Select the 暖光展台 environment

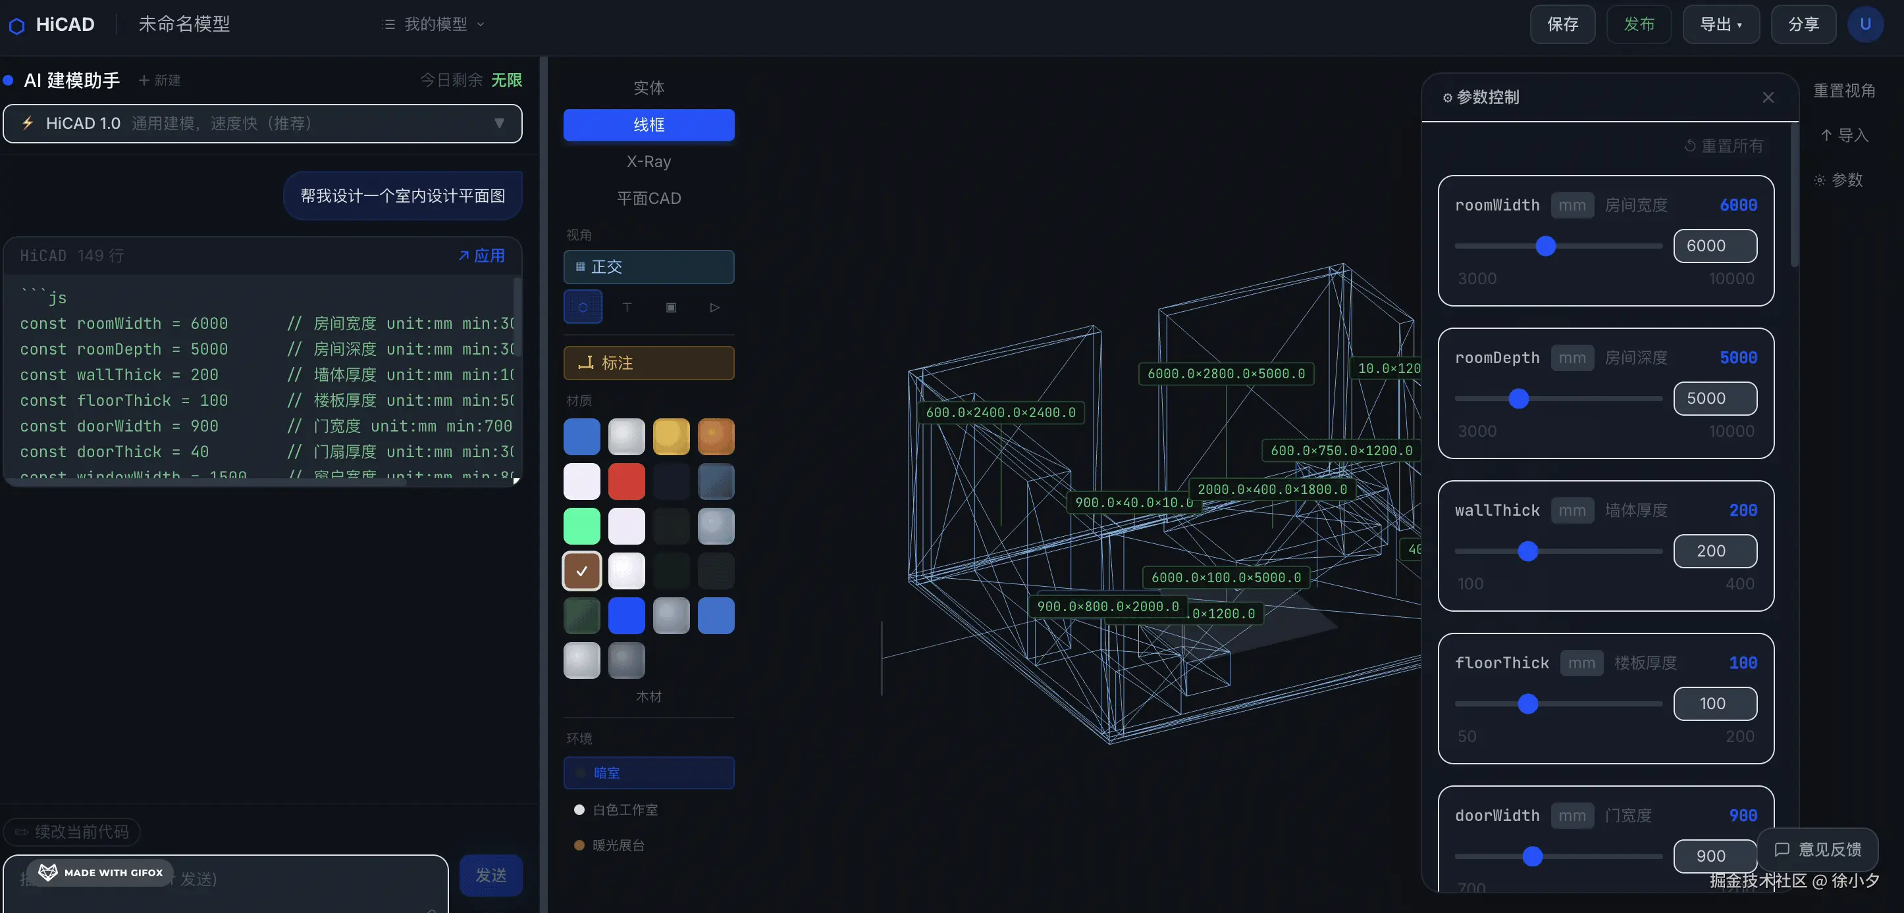point(649,845)
